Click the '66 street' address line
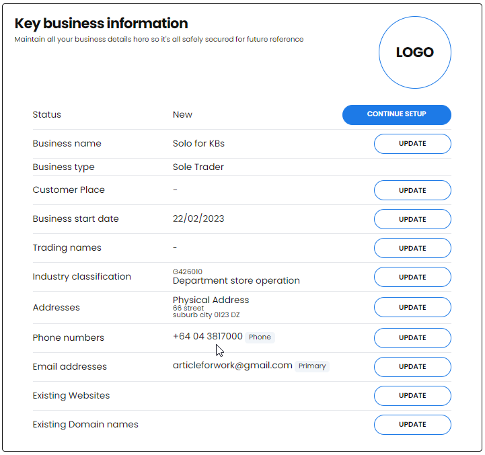 click(188, 308)
